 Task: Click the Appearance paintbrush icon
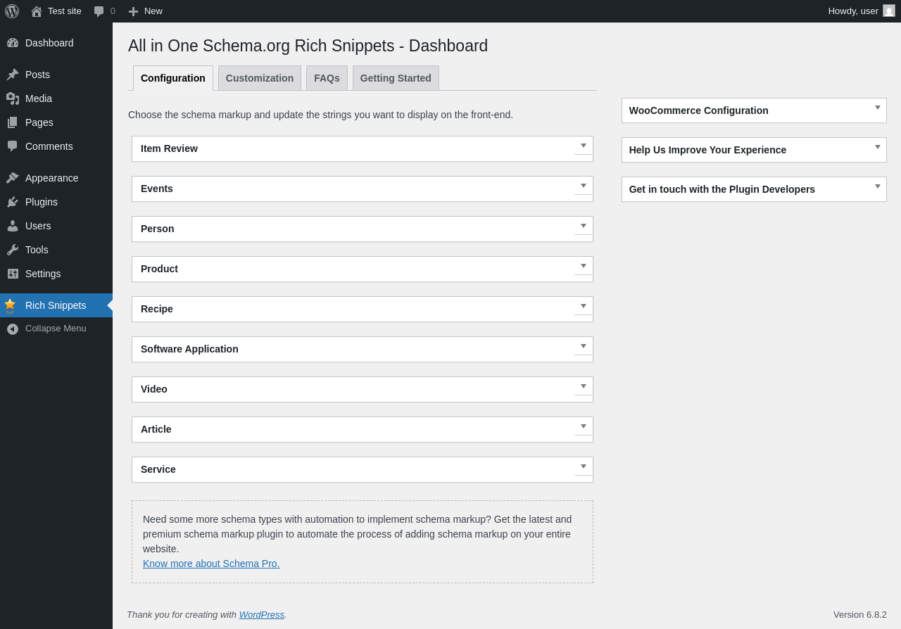point(13,178)
